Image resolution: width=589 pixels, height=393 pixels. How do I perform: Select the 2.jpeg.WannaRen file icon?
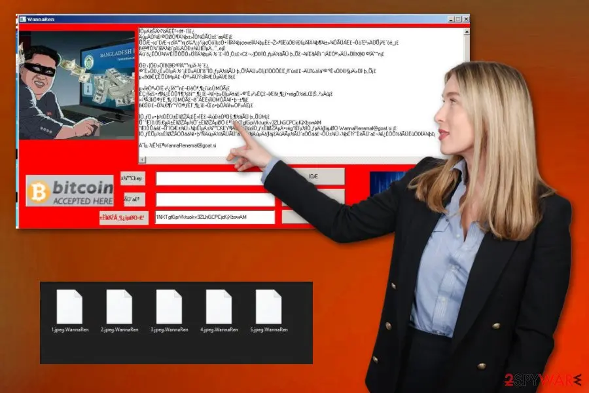(119, 307)
